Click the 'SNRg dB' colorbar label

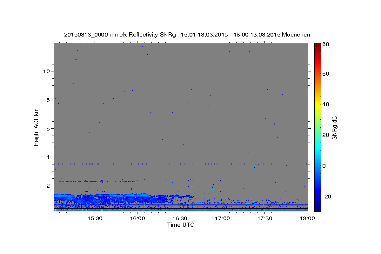(334, 128)
